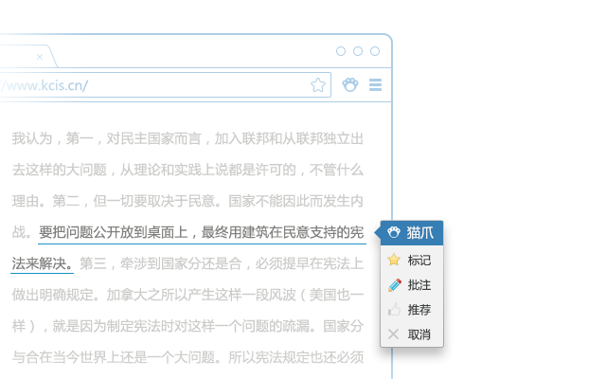This screenshot has height=379, width=606.
Task: Click the X icon beside 取消
Action: pos(394,334)
